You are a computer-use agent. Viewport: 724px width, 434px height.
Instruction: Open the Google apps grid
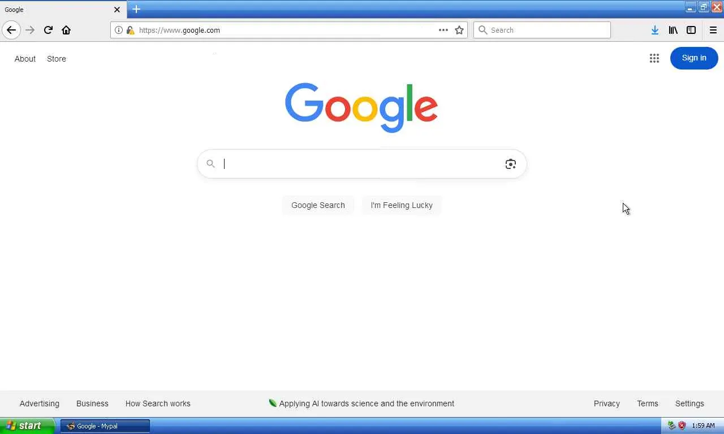click(x=654, y=58)
